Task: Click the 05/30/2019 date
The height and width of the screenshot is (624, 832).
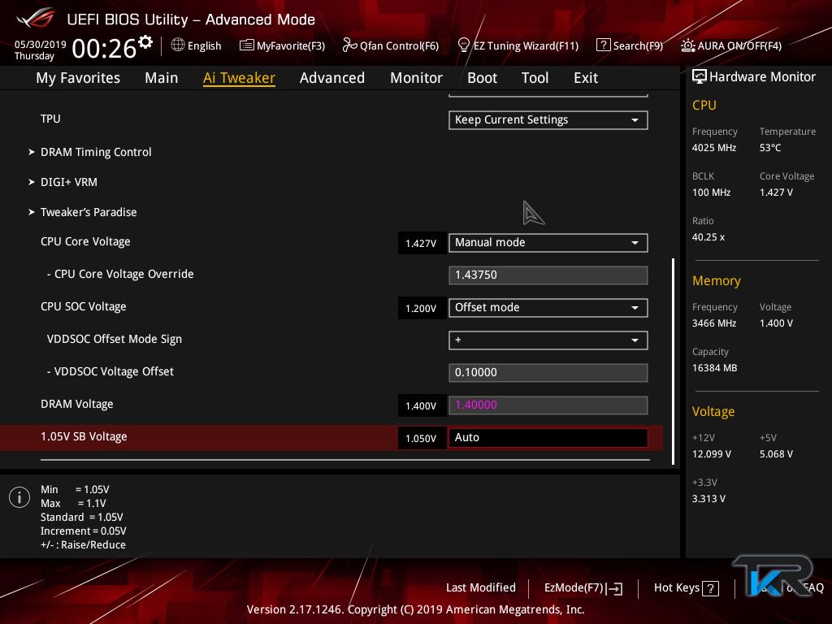Action: pos(41,45)
